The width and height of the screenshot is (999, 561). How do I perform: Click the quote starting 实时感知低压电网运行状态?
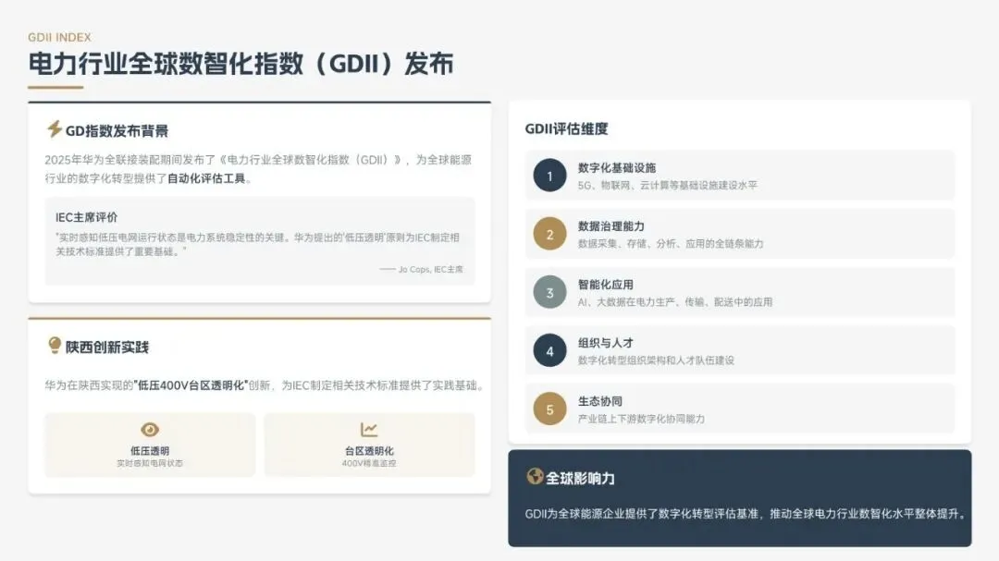pos(257,245)
